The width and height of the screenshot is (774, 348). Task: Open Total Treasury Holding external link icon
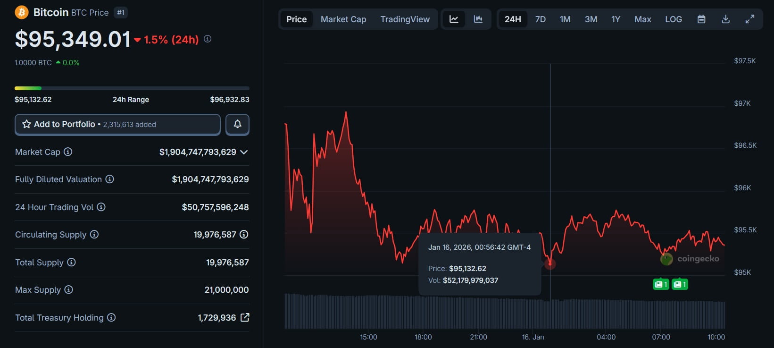(x=245, y=317)
